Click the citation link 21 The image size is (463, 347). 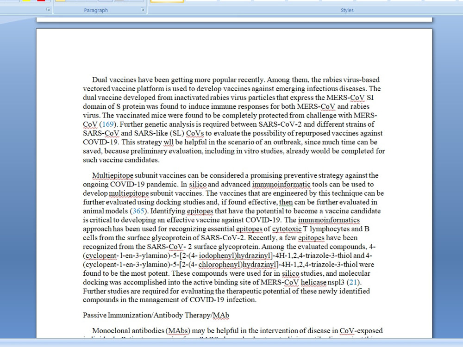click(353, 282)
